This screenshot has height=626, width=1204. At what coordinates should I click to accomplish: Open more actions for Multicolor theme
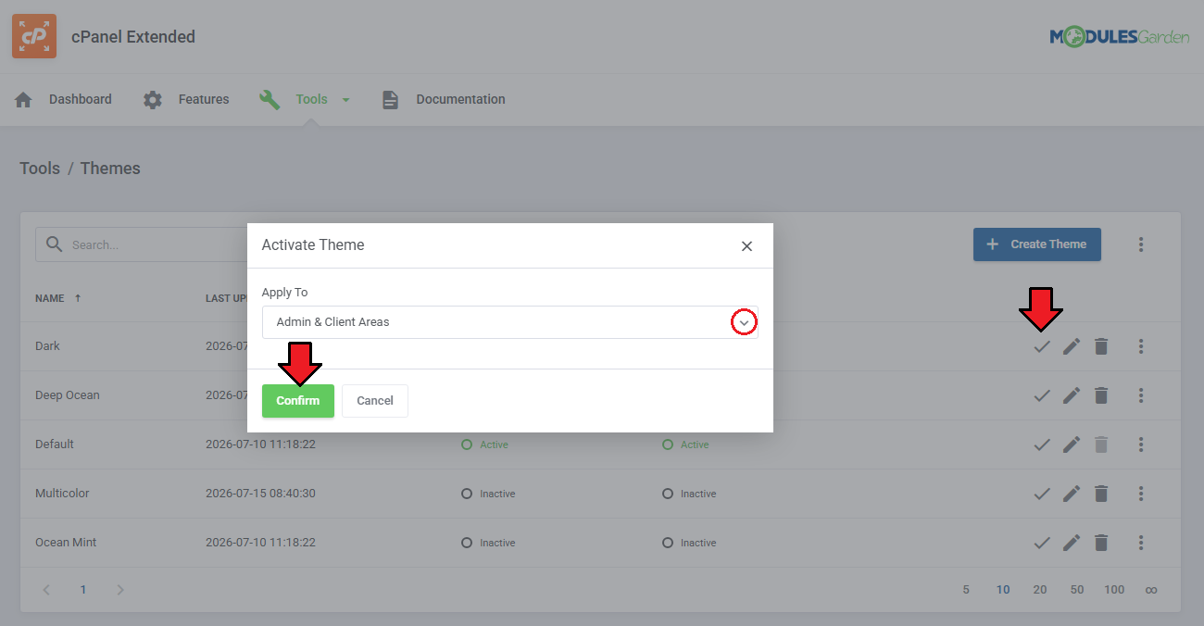1141,494
